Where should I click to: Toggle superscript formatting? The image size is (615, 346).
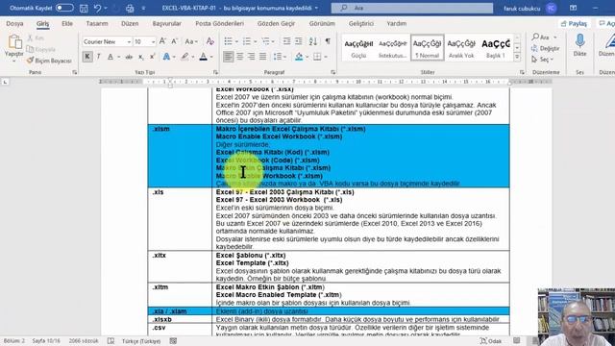(x=152, y=57)
